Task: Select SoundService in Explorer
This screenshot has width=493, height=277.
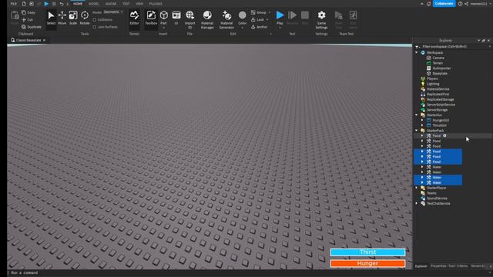Action: (x=437, y=199)
